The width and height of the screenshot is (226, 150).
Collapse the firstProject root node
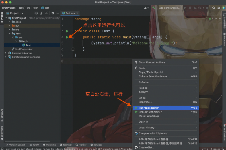[6, 18]
